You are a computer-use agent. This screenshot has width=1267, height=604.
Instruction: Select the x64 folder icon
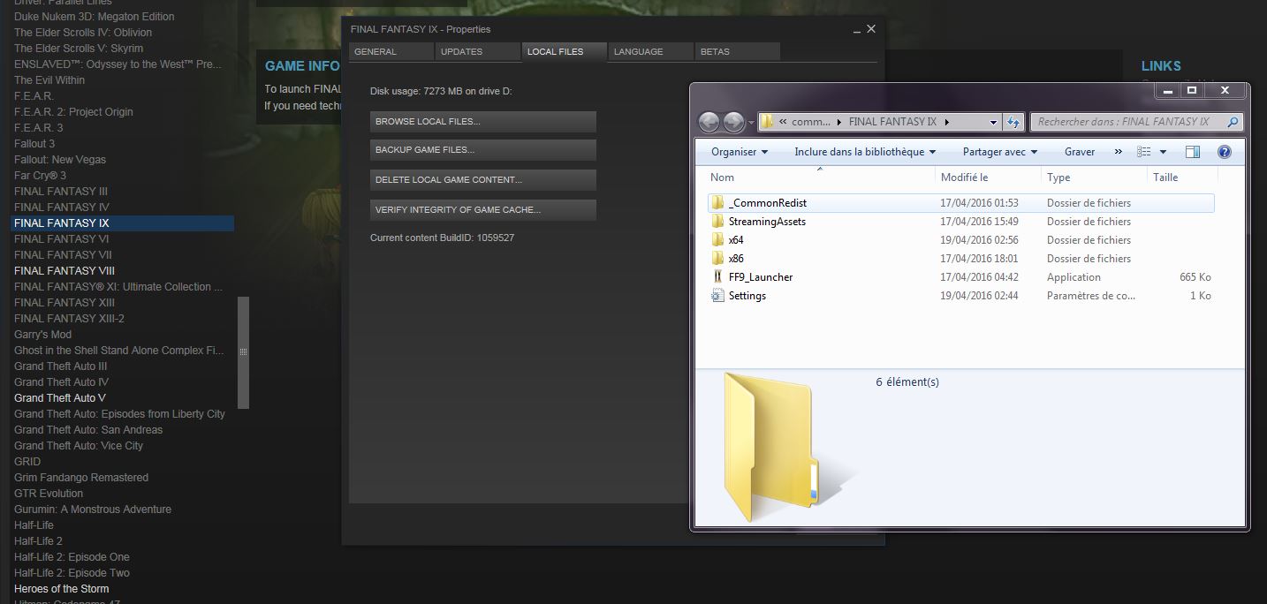click(x=717, y=240)
